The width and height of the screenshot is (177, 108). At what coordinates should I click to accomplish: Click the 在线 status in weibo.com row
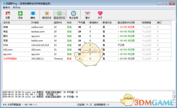click(x=69, y=27)
